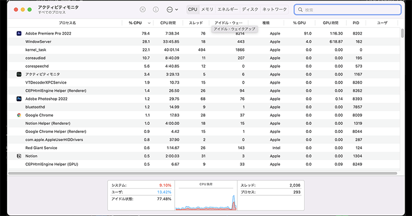The width and height of the screenshot is (412, 216).
Task: Select Google Chrome Helper (Renderer) row
Action: click(x=204, y=131)
